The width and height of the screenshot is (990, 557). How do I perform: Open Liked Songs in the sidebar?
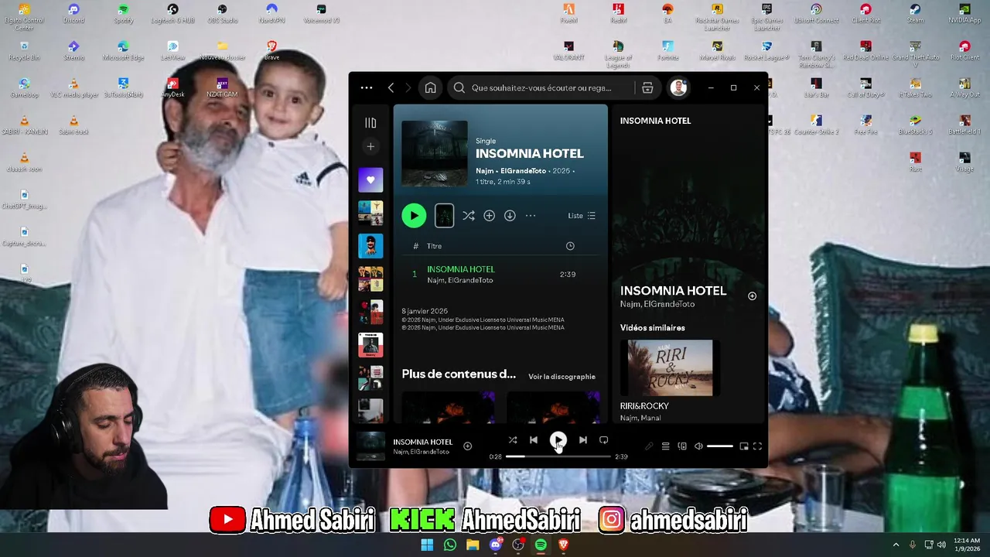[x=370, y=180]
